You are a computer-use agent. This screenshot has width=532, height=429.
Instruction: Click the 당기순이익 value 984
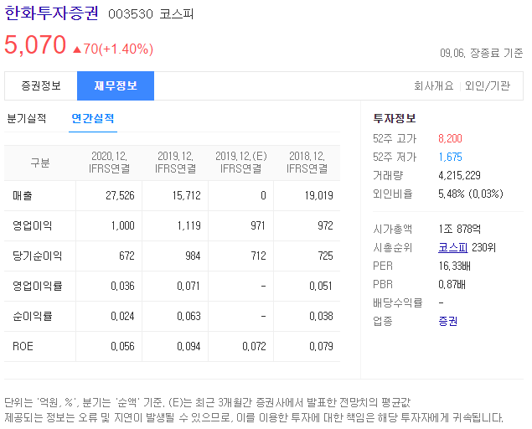click(x=193, y=256)
